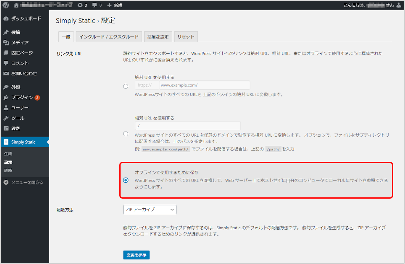Switch to the インクルード / エクスクルード tab

109,37
